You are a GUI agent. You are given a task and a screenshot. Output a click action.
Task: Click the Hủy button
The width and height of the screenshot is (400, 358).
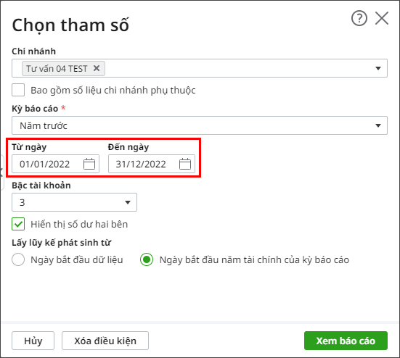33,341
